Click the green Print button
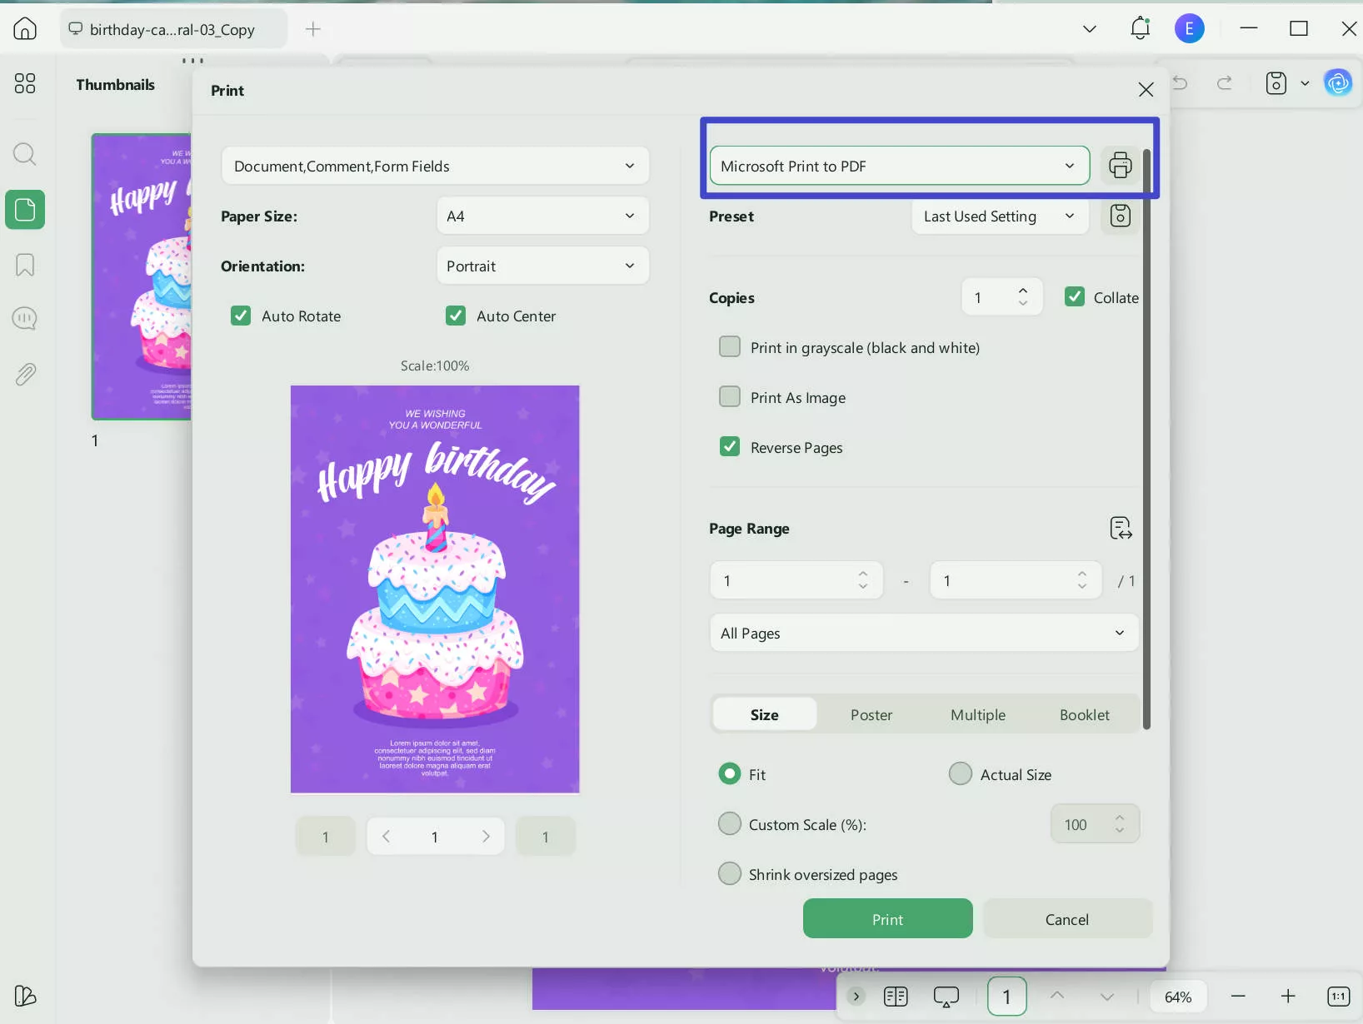 tap(887, 919)
